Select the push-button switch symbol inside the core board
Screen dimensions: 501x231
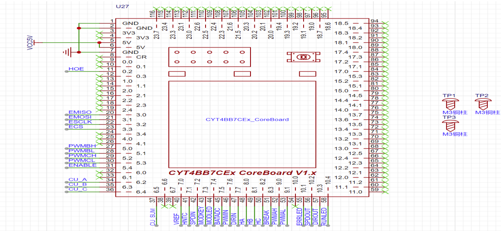click(304, 57)
